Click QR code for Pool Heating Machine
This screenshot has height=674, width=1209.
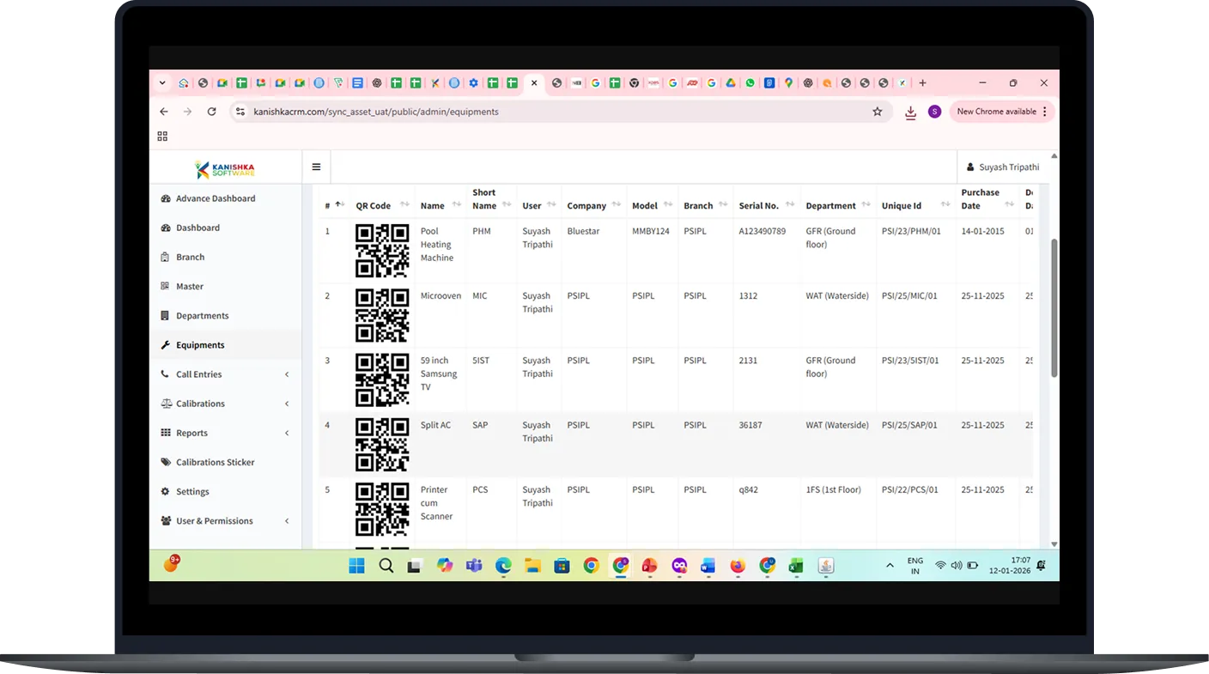tap(382, 251)
